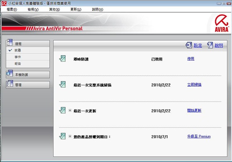Click the 開始更新 start update link
This screenshot has width=232, height=162.
[x=194, y=111]
